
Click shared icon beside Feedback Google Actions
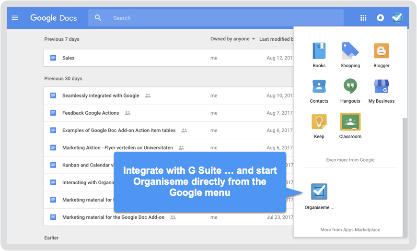click(x=127, y=113)
